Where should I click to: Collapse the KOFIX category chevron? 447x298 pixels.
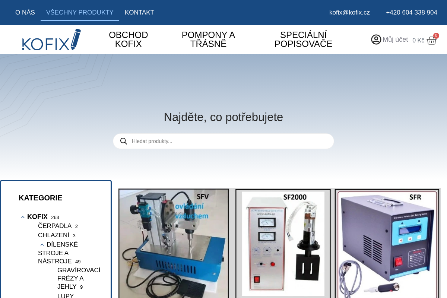click(x=23, y=217)
